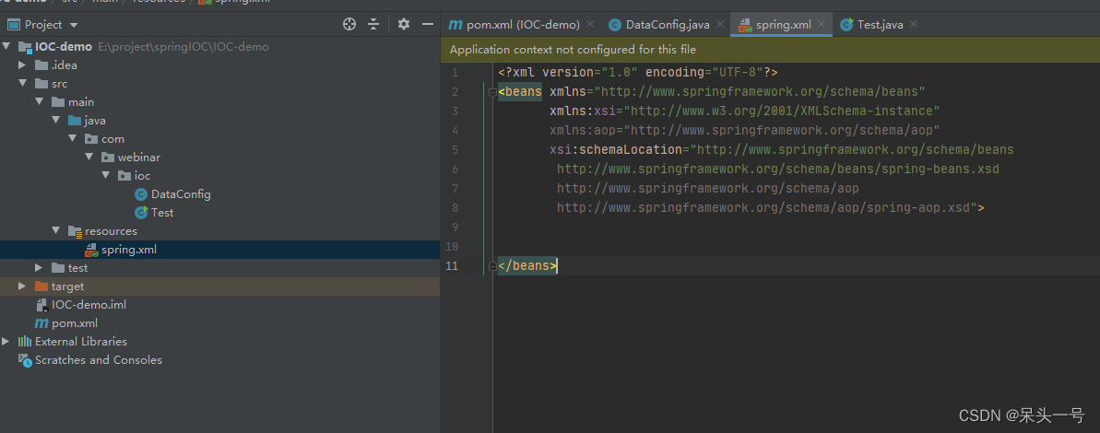This screenshot has height=433, width=1100.
Task: Expand the test folder
Action: pyautogui.click(x=40, y=268)
